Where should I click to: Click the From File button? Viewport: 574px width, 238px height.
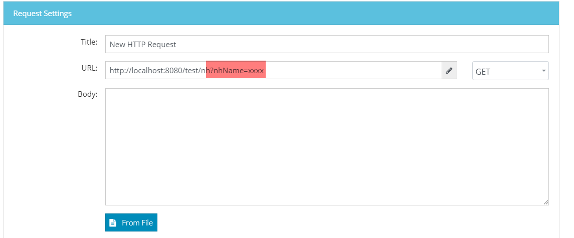pos(131,222)
